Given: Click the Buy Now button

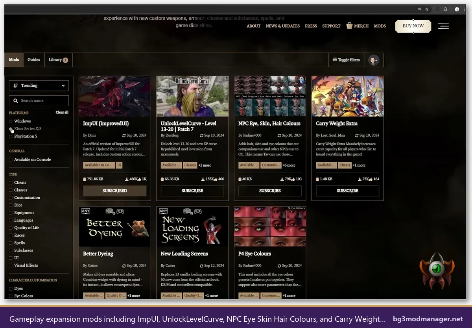Looking at the screenshot, I should [x=413, y=26].
